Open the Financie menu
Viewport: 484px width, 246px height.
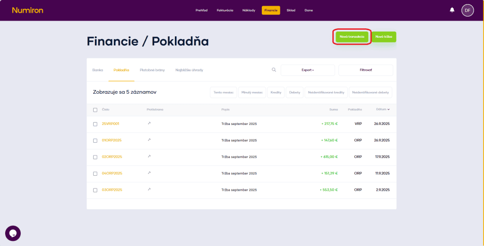271,10
